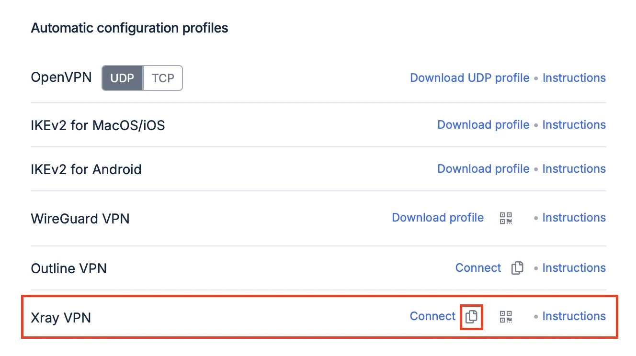636x356 pixels.
Task: Open OpenVPN instructions
Action: click(574, 78)
